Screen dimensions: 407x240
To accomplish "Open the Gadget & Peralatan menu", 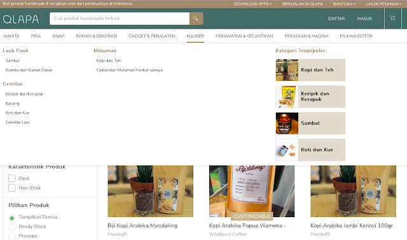I will point(152,36).
